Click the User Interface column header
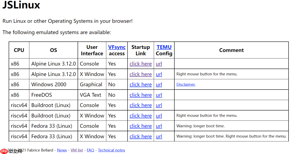Image resolution: width=291 pixels, height=154 pixels. (x=92, y=50)
